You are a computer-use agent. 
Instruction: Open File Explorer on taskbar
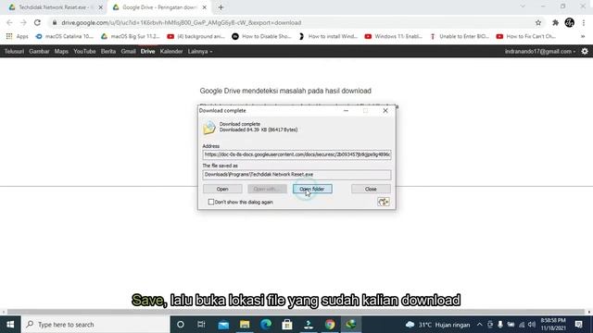(x=245, y=325)
